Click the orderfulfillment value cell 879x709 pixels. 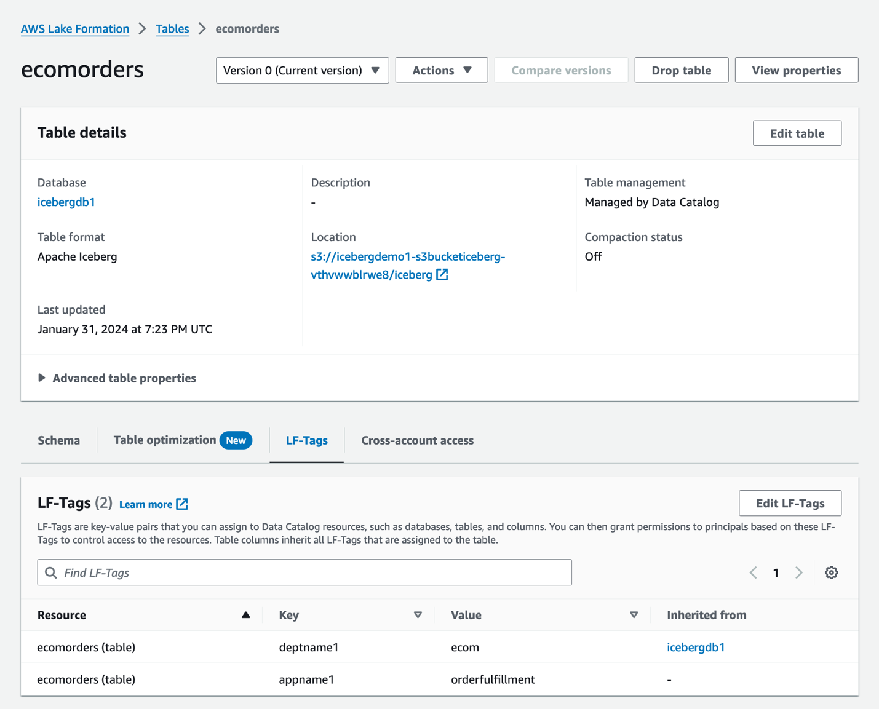493,679
